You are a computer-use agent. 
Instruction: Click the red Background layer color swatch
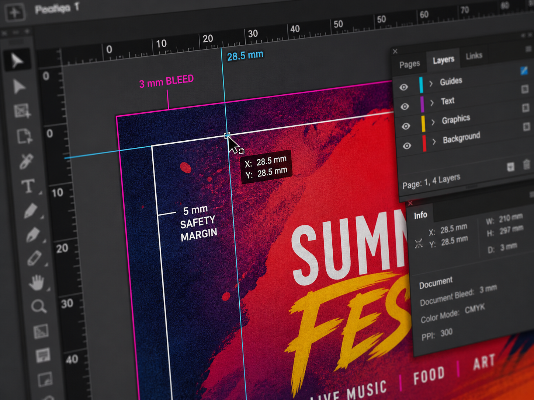pos(424,144)
